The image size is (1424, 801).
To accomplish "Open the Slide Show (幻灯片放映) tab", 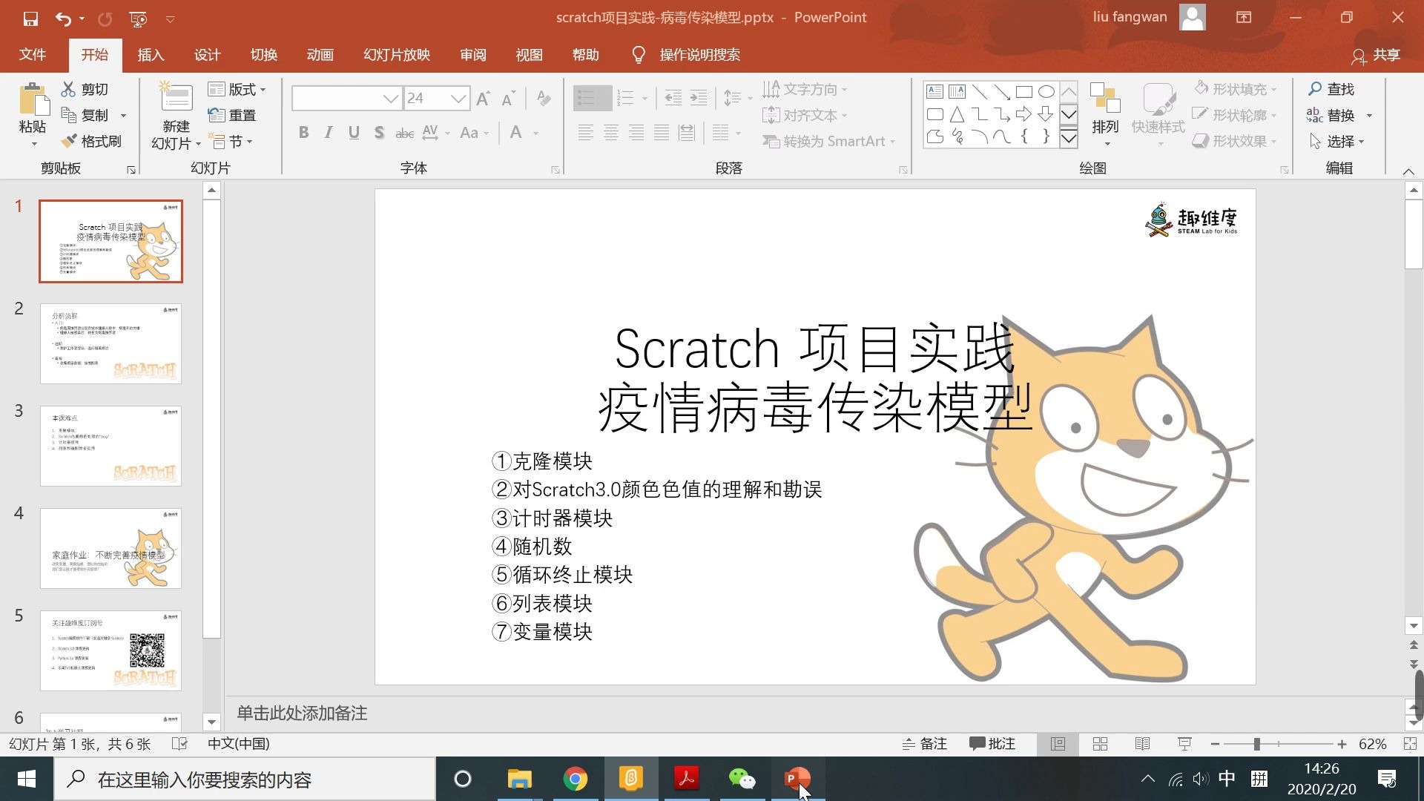I will 397,55.
